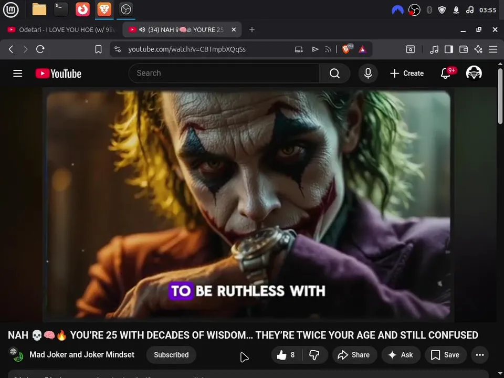
Task: Click the page vertical scrollbar
Action: (x=500, y=97)
